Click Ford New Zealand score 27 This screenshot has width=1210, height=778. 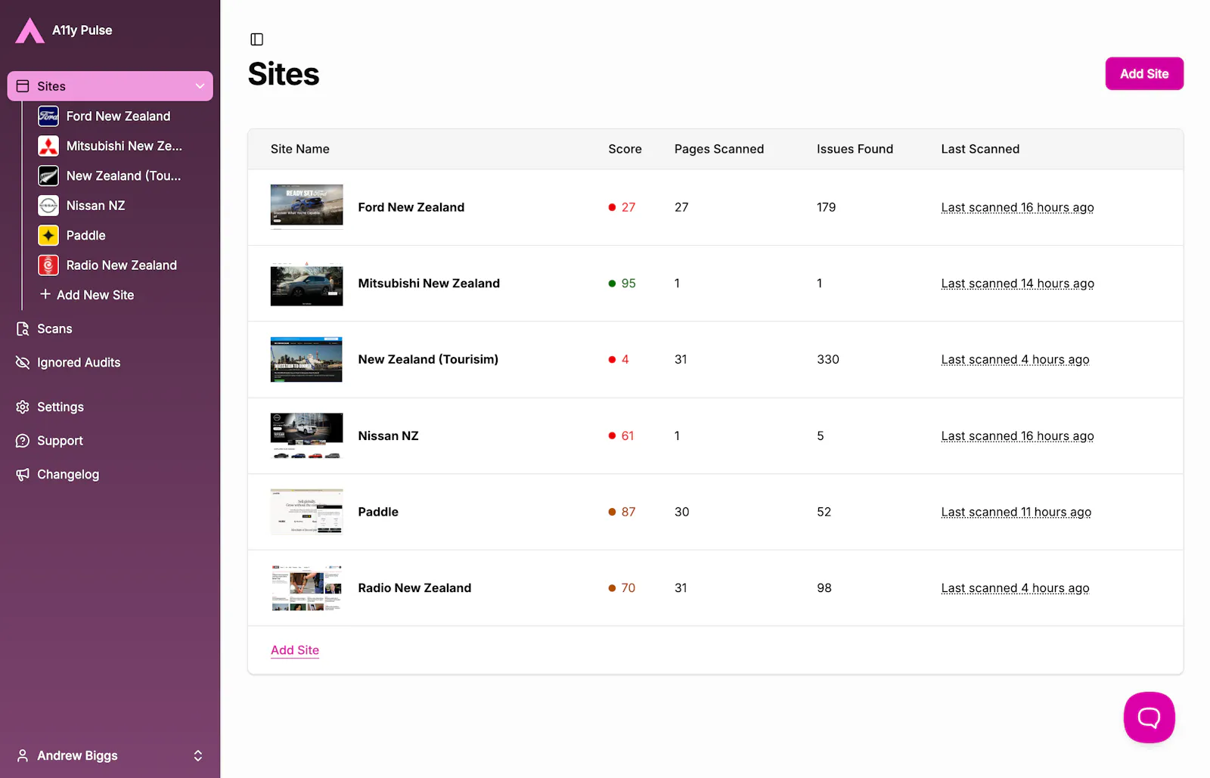[622, 207]
